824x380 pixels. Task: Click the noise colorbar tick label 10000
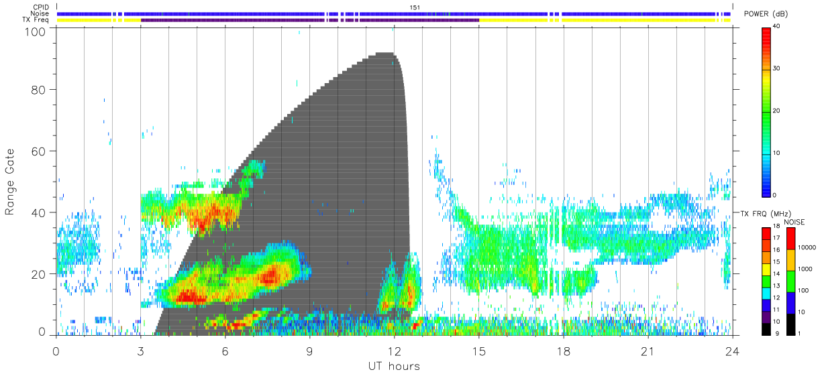[x=807, y=248]
